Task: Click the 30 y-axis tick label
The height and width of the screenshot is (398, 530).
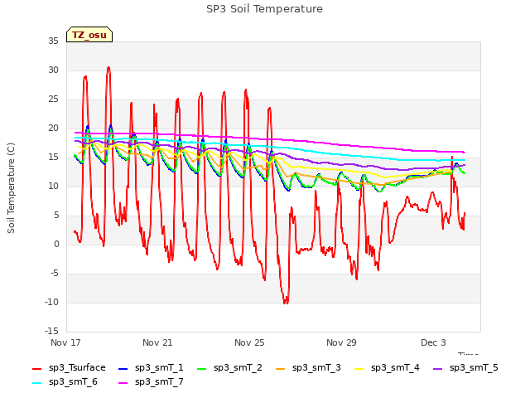Action: 53,70
